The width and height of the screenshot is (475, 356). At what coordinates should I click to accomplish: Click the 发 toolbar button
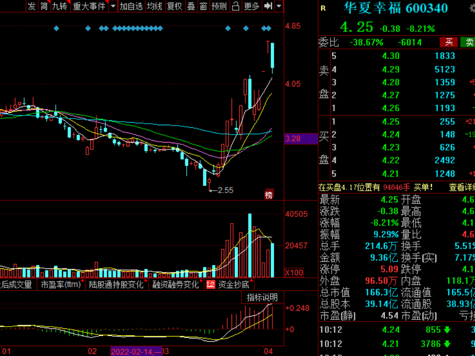click(32, 6)
